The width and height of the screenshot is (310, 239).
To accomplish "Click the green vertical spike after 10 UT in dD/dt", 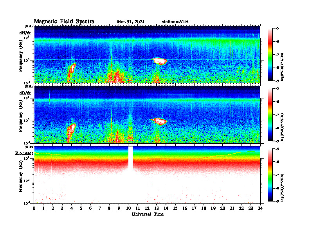I will pyautogui.click(x=130, y=126).
